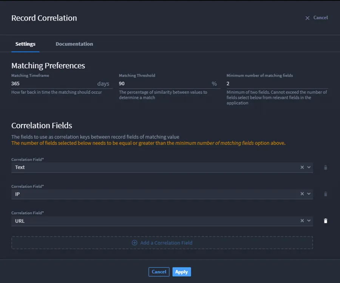Clear the IP correlation field selection
340x283 pixels.
[x=302, y=194]
